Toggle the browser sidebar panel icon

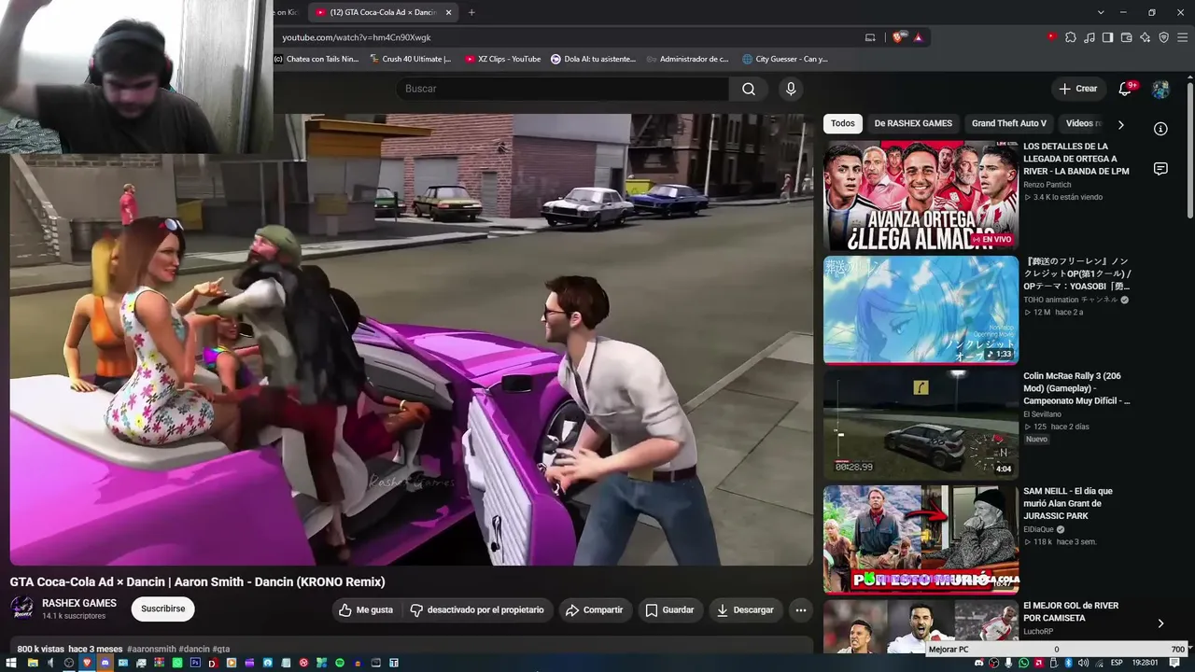point(1108,37)
